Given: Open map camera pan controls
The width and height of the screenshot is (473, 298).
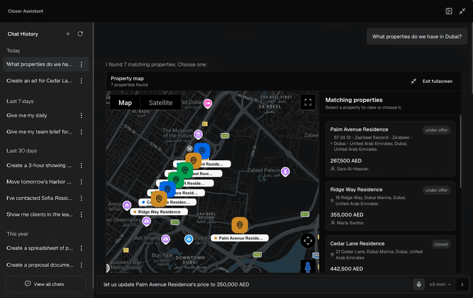Looking at the screenshot, I should (308, 240).
